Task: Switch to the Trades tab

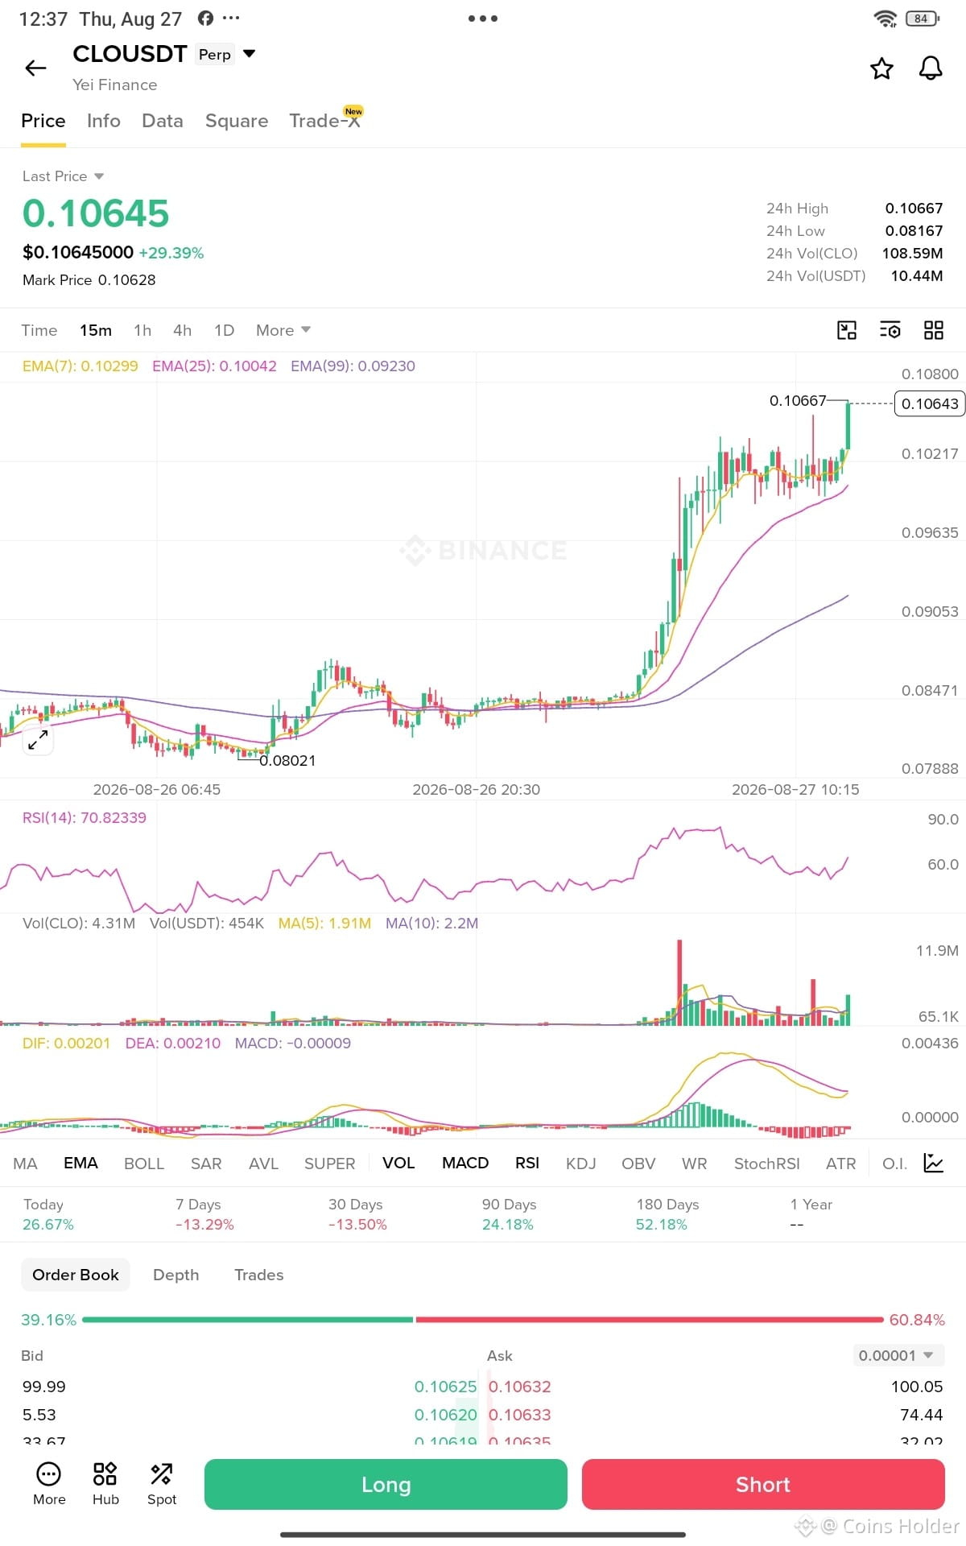Action: (x=259, y=1275)
